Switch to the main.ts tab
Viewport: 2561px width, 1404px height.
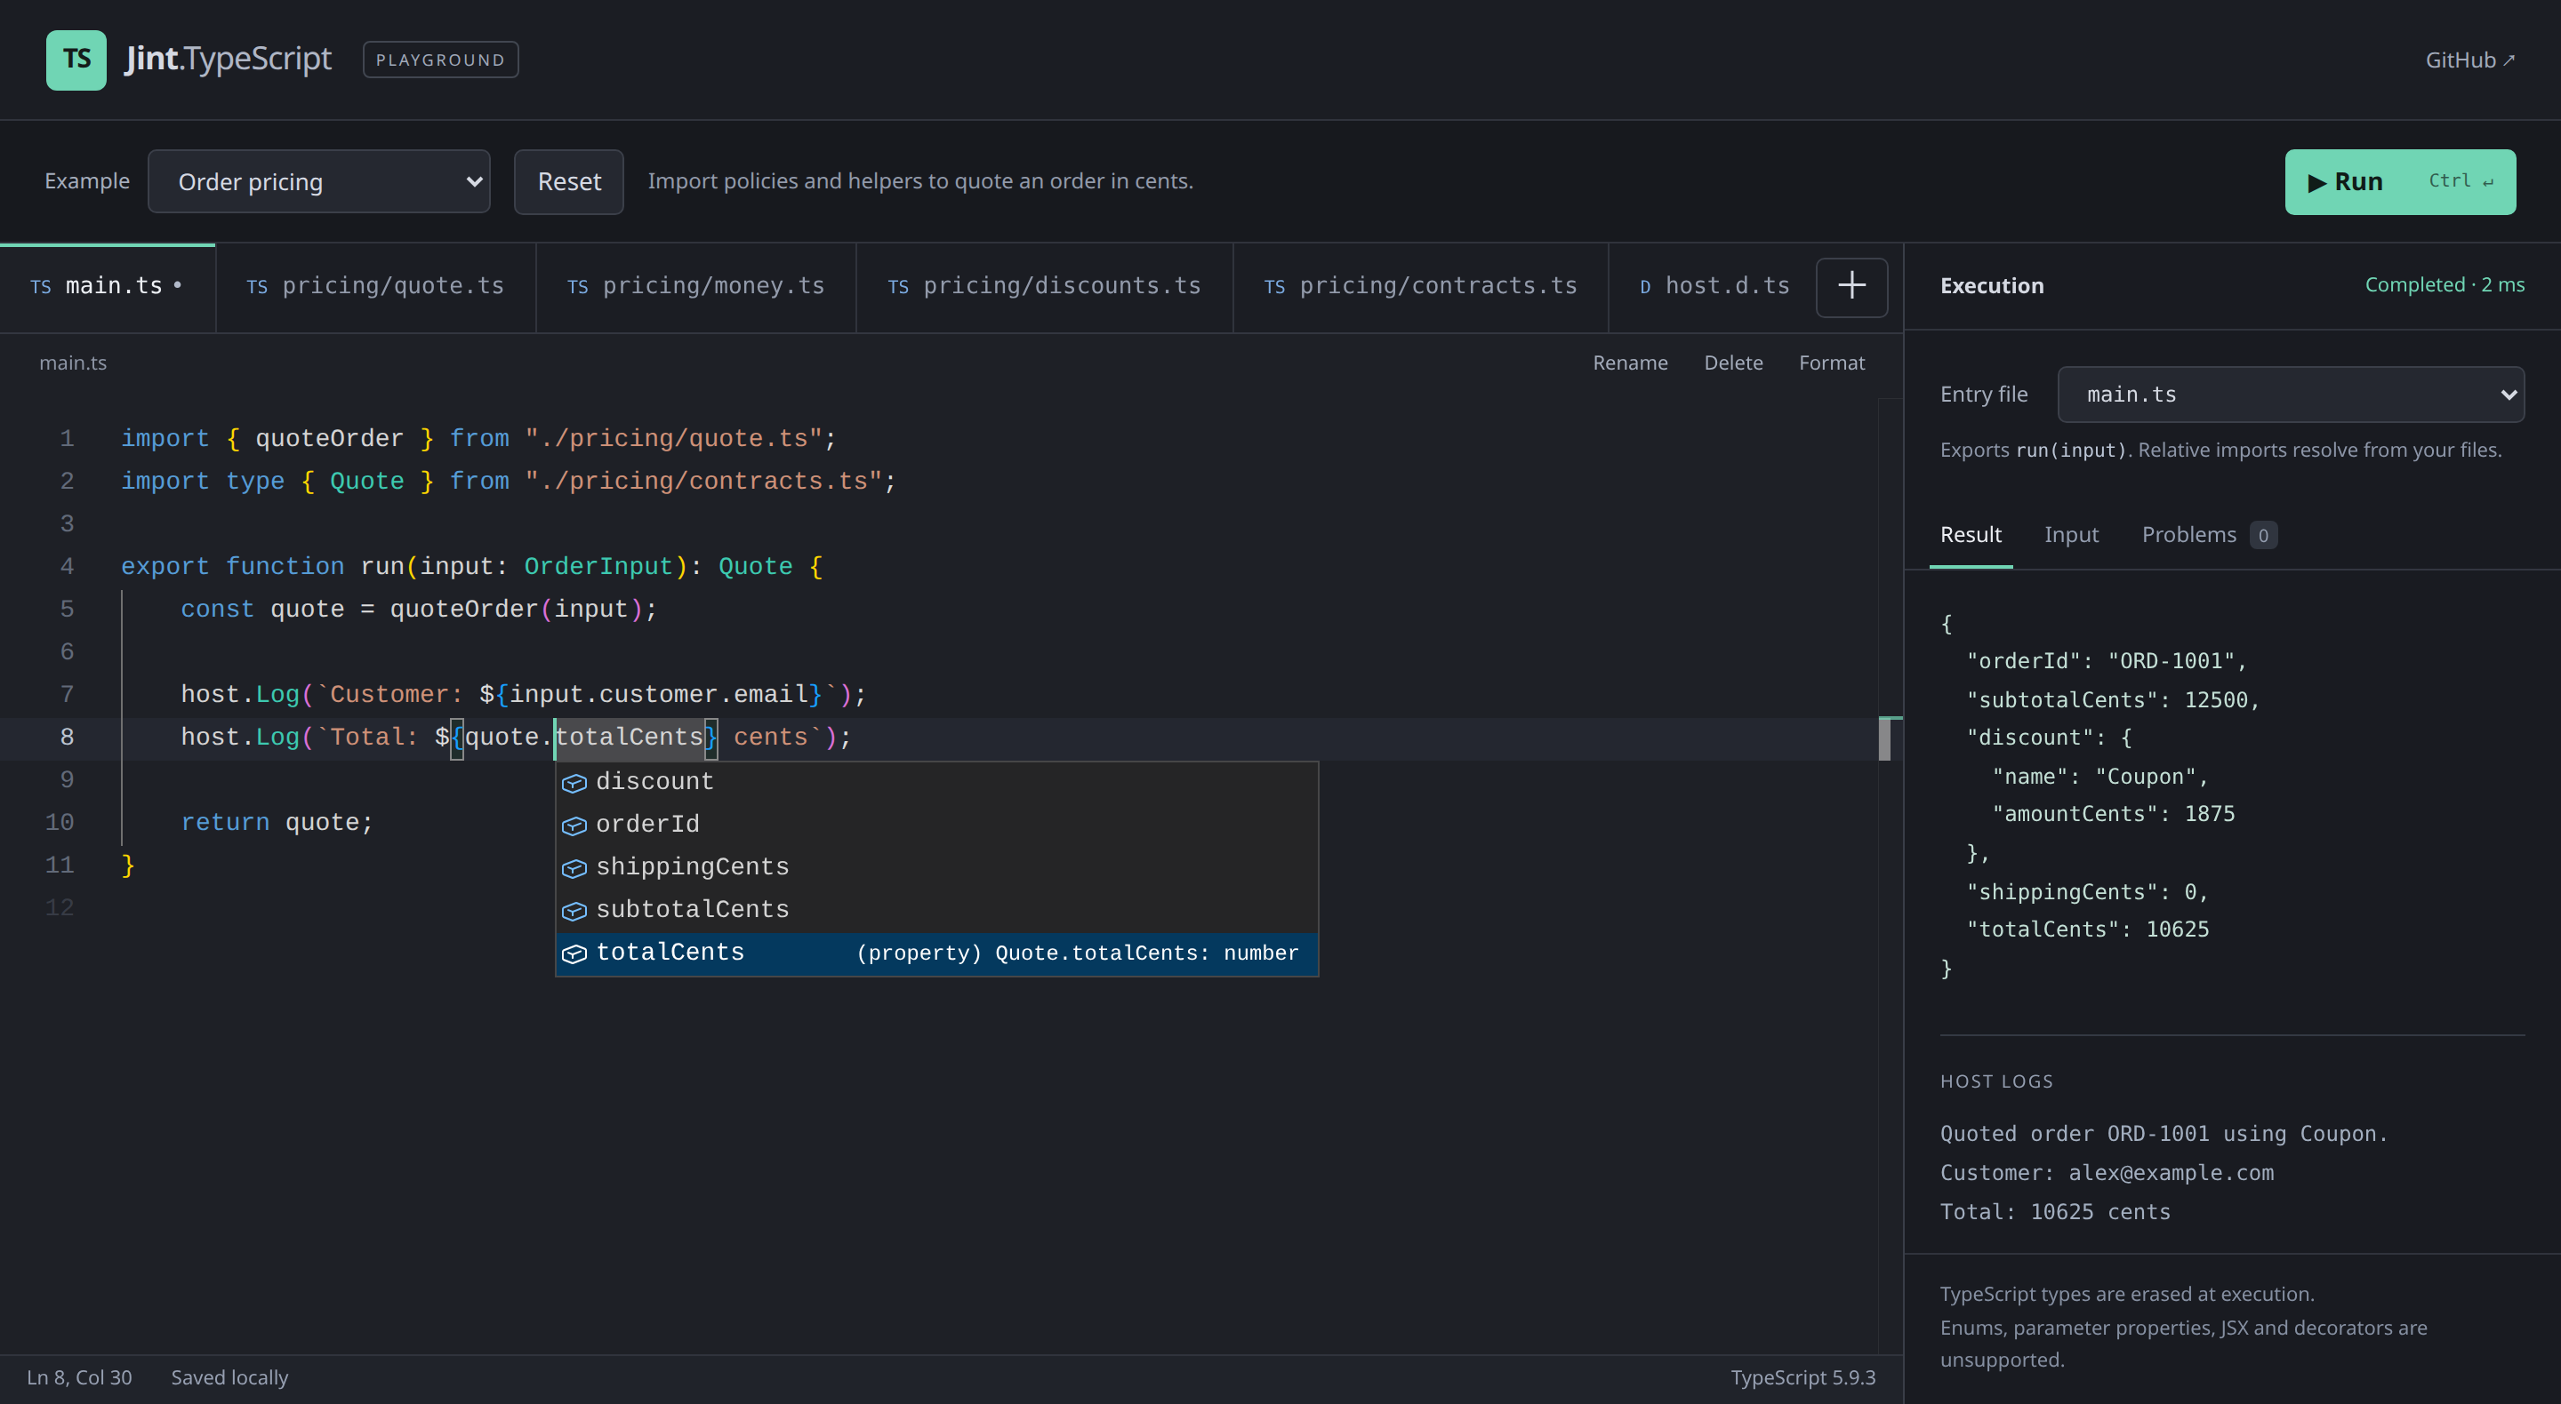pyautogui.click(x=108, y=286)
